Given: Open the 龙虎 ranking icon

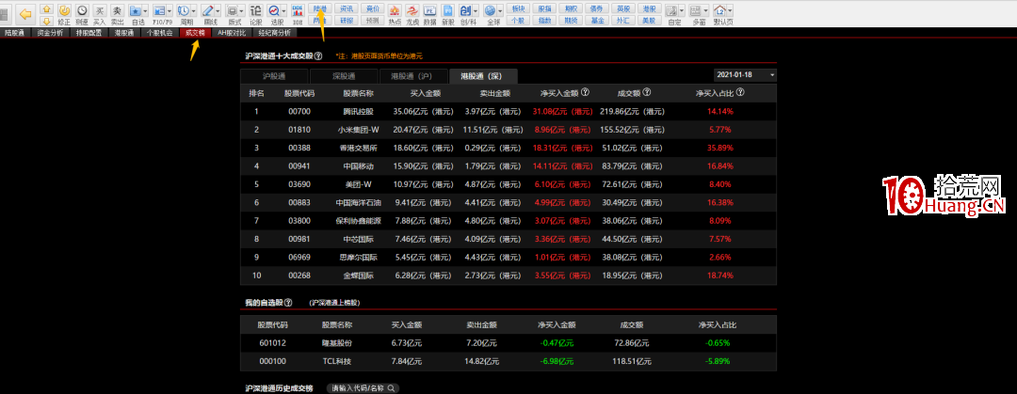Looking at the screenshot, I should pyautogui.click(x=412, y=13).
